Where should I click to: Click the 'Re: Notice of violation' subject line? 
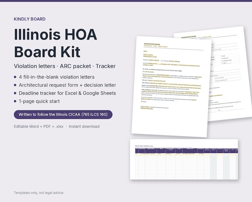tap(162, 70)
